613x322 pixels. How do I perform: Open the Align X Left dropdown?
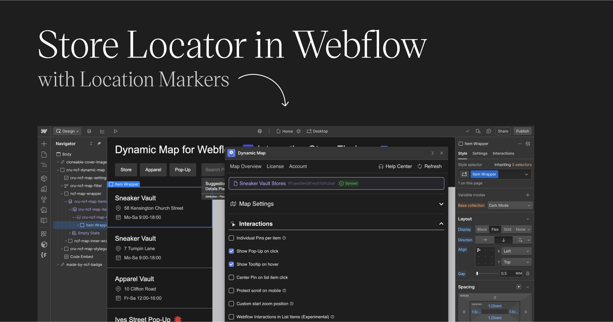coord(517,251)
